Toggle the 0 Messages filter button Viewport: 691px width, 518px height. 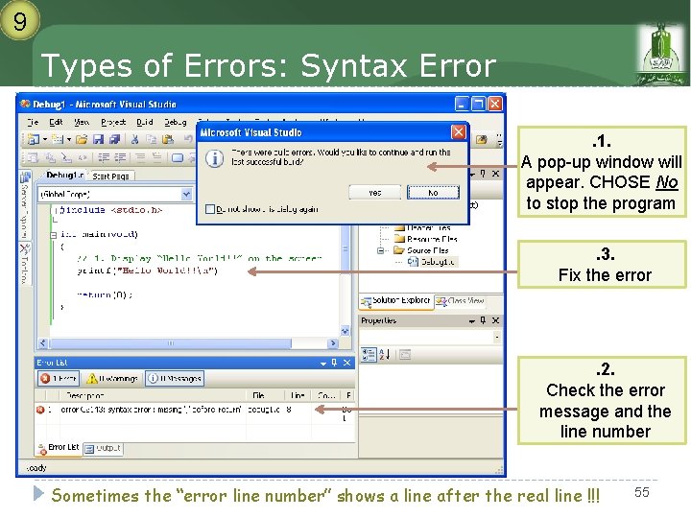[175, 378]
